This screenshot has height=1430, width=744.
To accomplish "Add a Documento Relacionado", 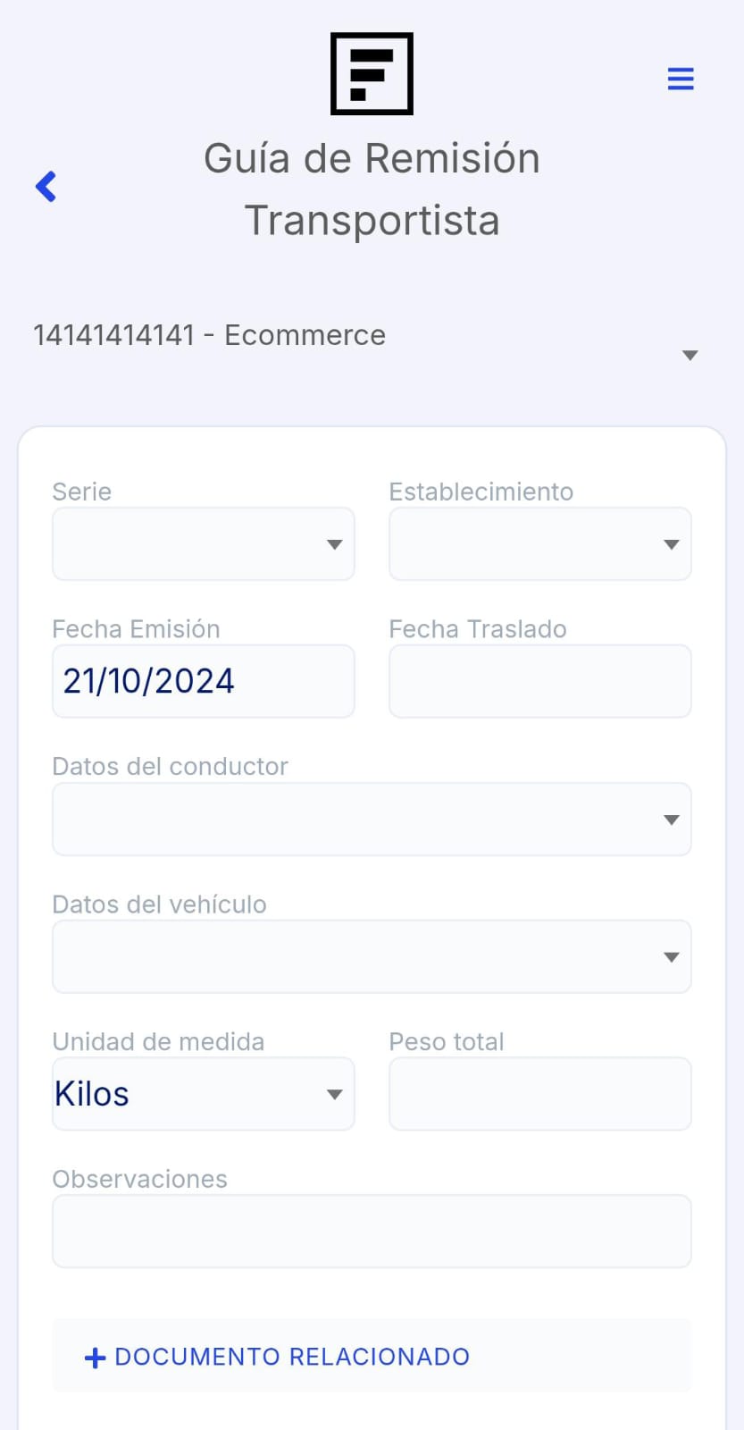I will coord(291,1357).
